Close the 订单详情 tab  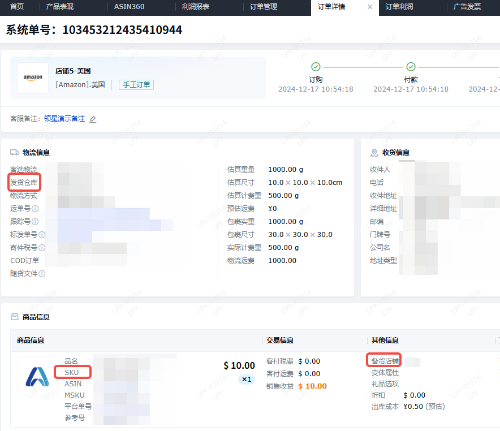point(370,7)
